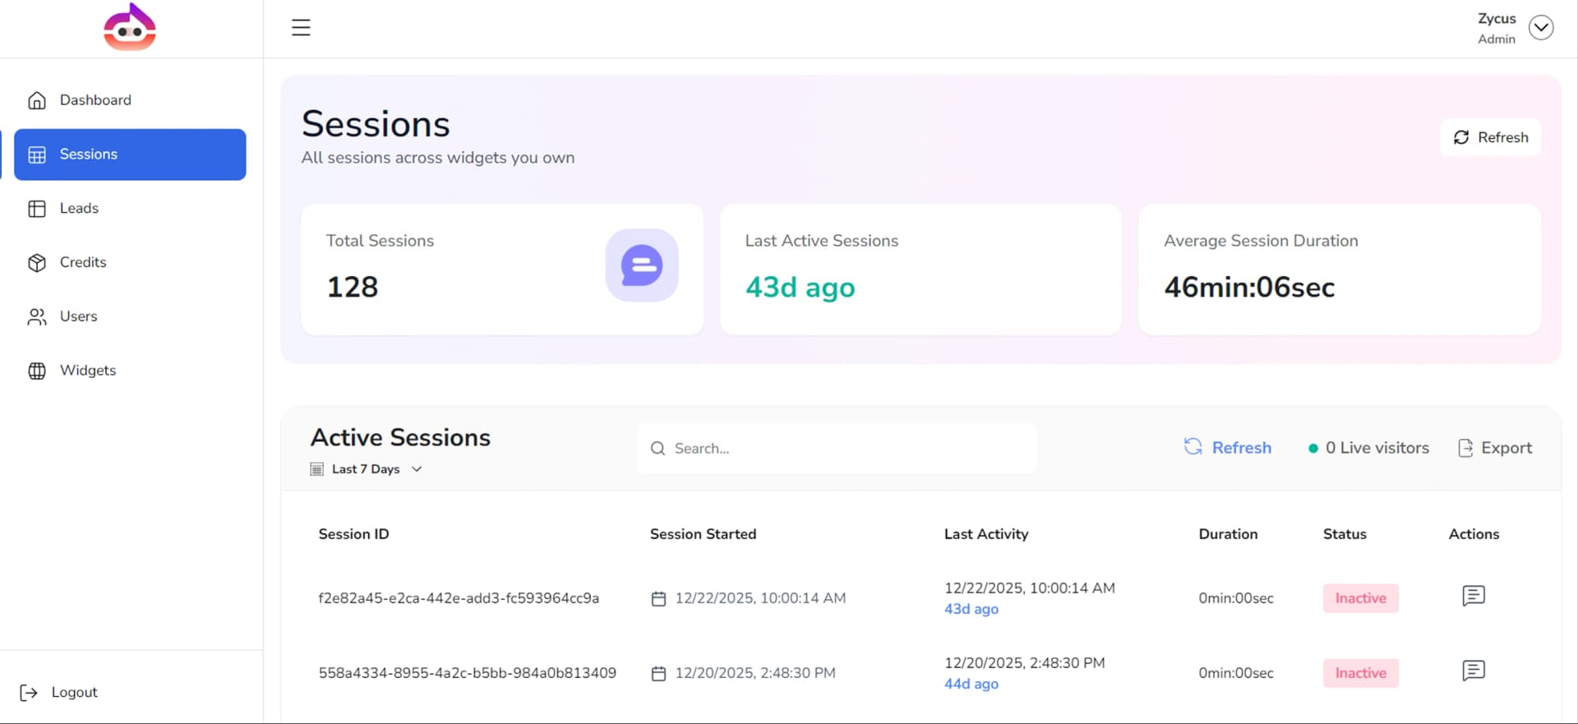Click the chevron next to Last 7 Days

(x=417, y=469)
